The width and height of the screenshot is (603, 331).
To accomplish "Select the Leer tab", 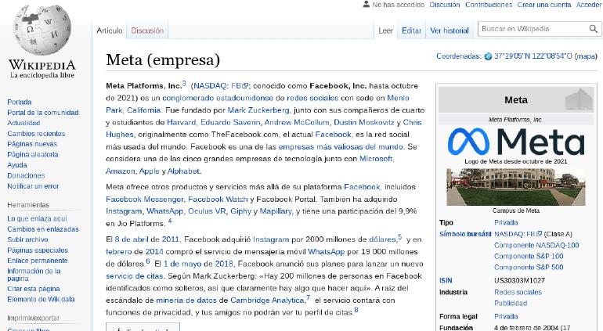I will [386, 31].
